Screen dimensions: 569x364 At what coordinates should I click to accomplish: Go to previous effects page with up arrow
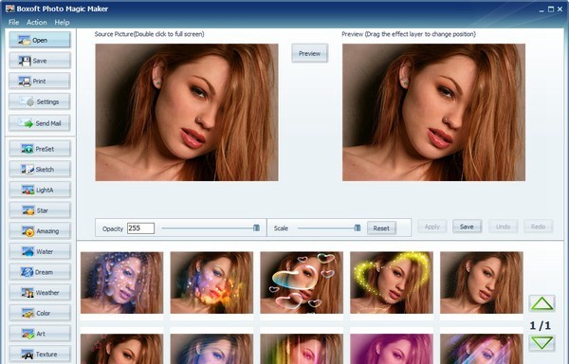point(541,303)
